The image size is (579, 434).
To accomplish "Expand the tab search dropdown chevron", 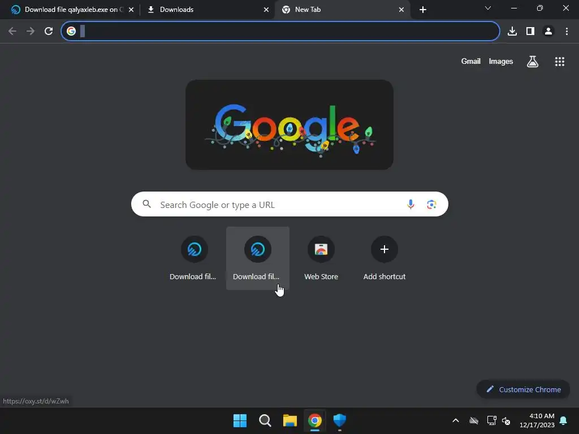I will click(x=488, y=8).
